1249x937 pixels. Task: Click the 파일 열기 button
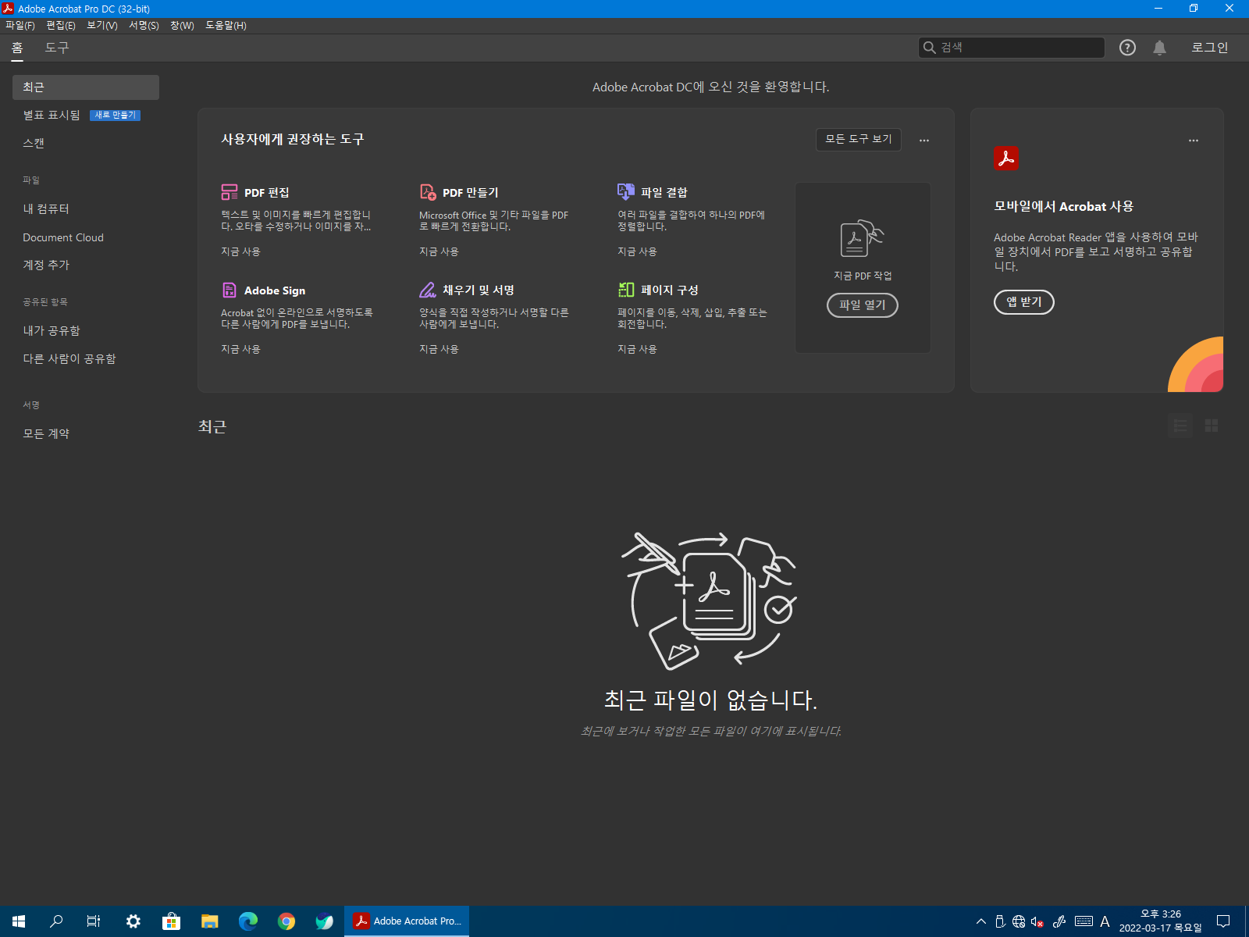point(863,305)
